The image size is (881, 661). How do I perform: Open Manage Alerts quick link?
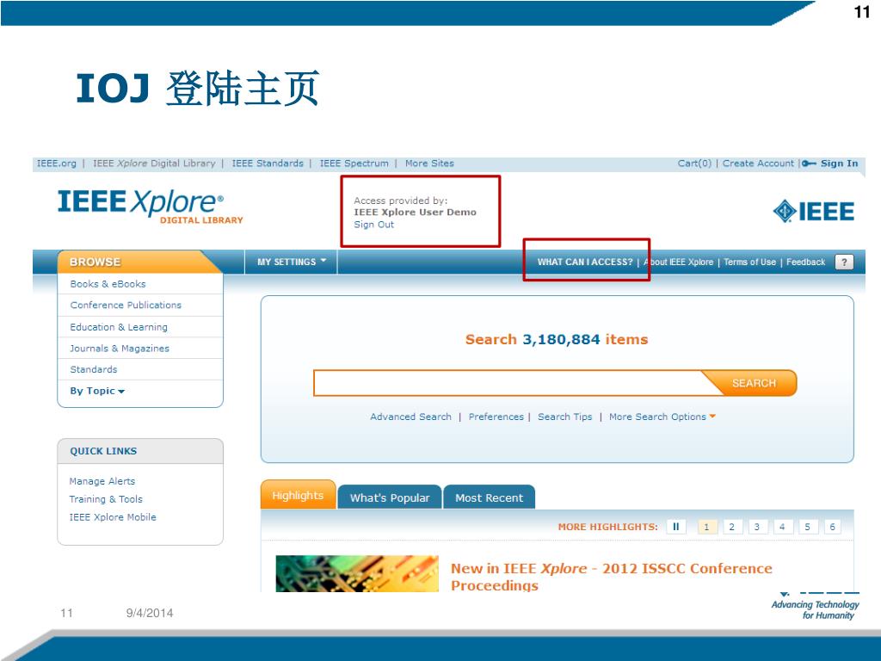pos(102,481)
